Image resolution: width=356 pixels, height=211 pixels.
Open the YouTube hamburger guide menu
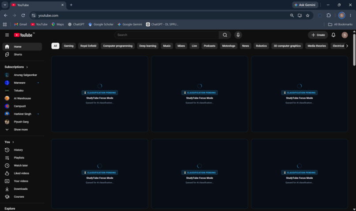coord(7,35)
